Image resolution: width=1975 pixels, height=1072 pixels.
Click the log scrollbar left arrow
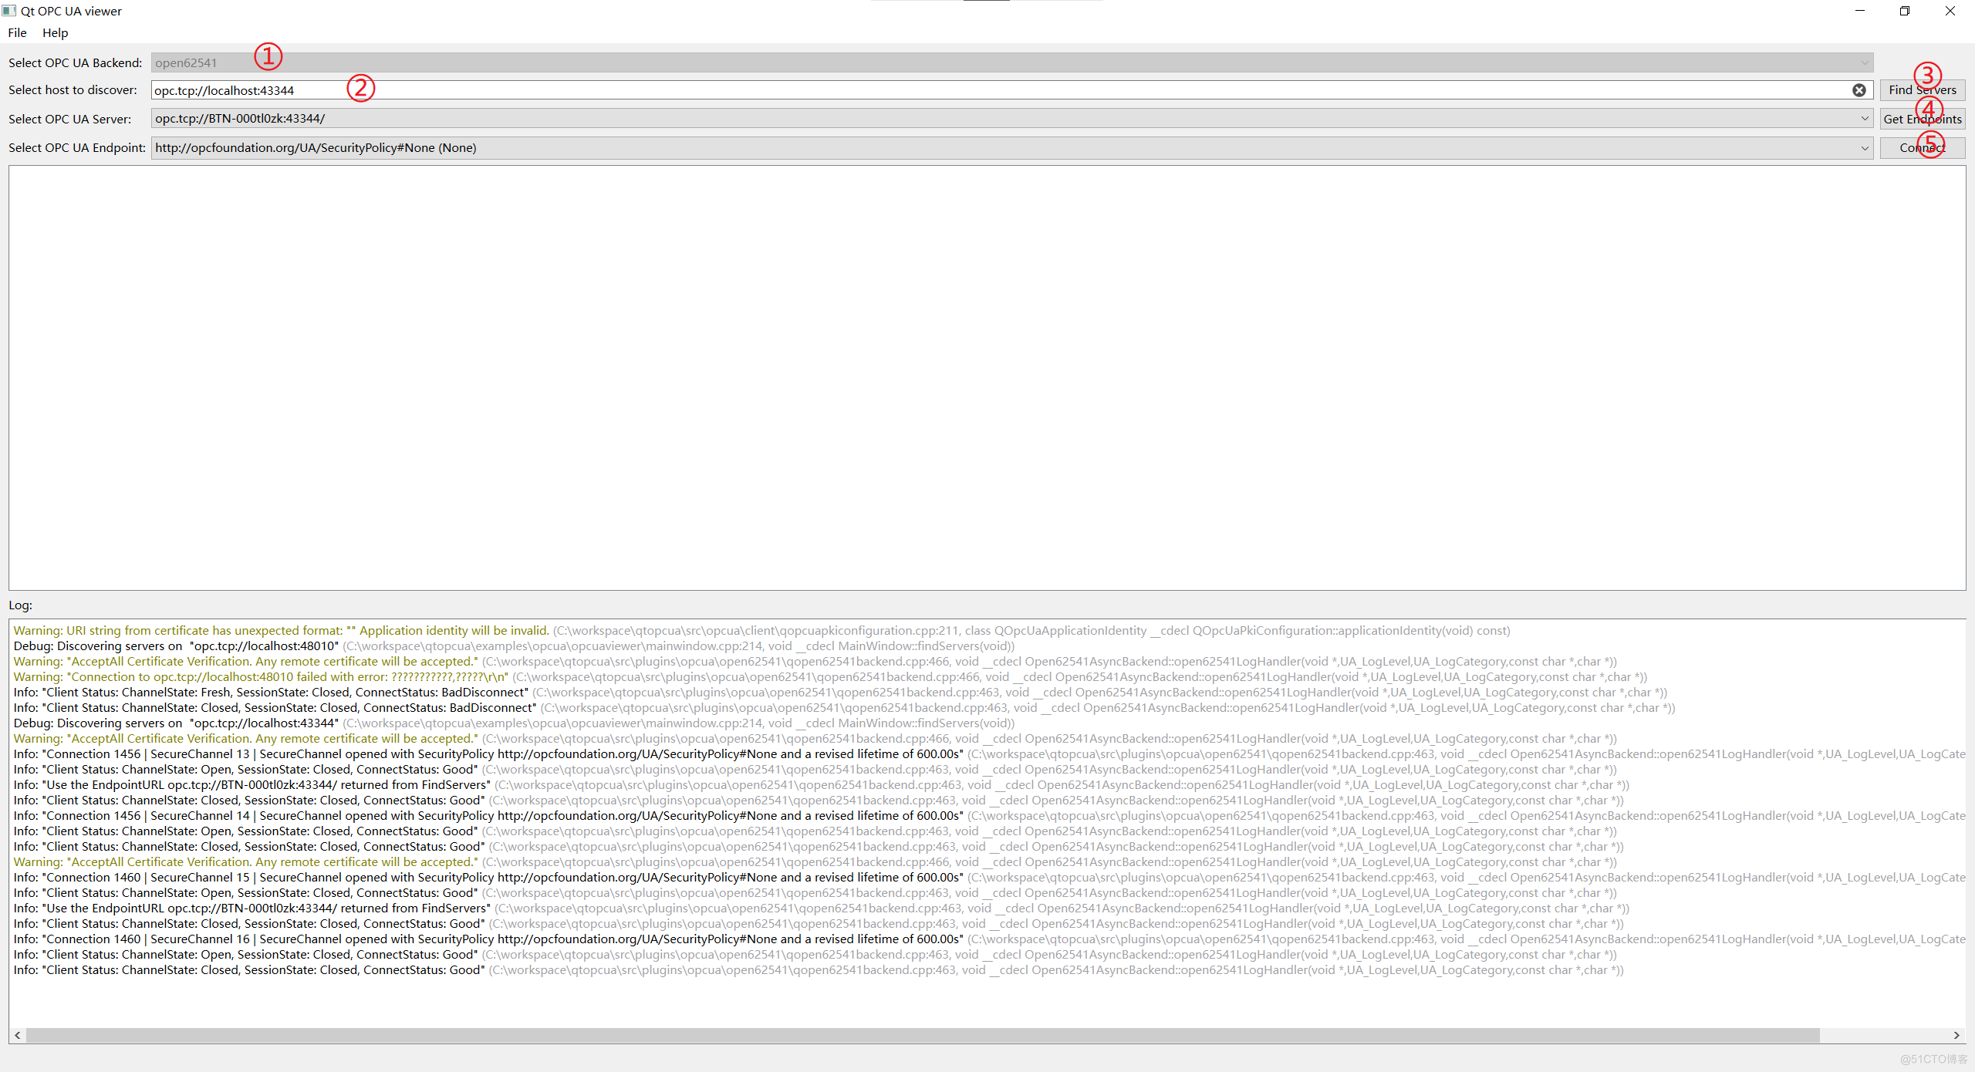[x=18, y=1035]
